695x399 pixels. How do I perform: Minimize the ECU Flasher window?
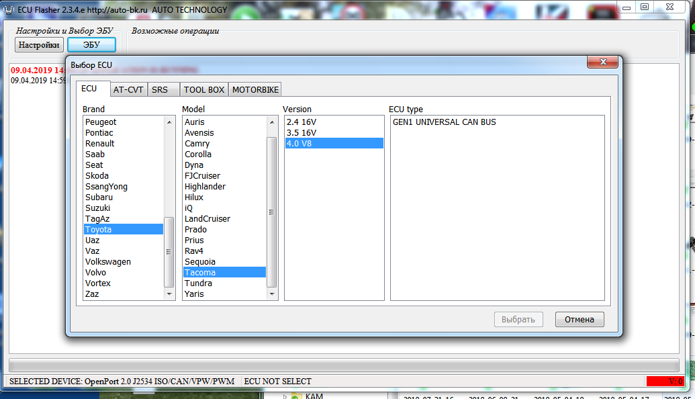tap(627, 7)
